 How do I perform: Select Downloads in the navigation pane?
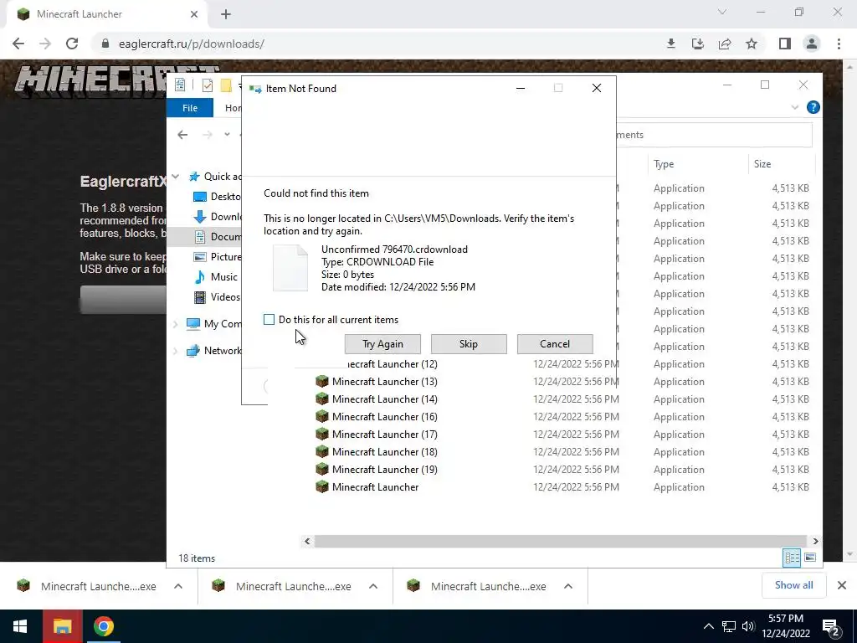[217, 217]
